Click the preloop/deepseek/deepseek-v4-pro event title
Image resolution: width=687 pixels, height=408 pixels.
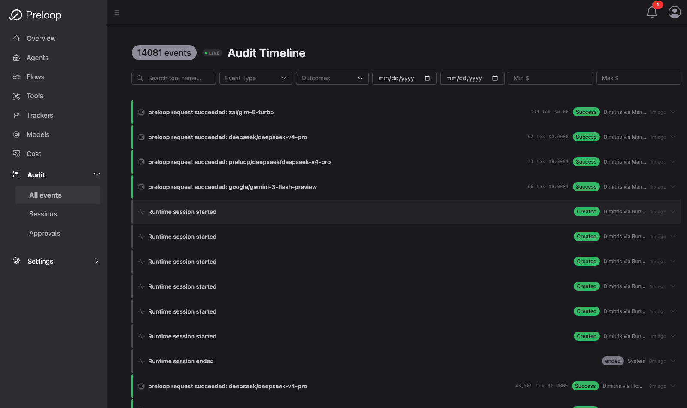click(x=239, y=162)
